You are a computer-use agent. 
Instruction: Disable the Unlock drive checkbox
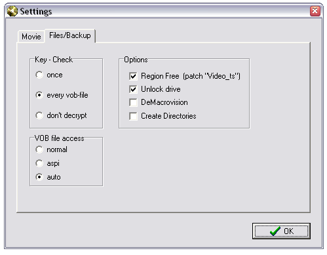[x=133, y=89]
